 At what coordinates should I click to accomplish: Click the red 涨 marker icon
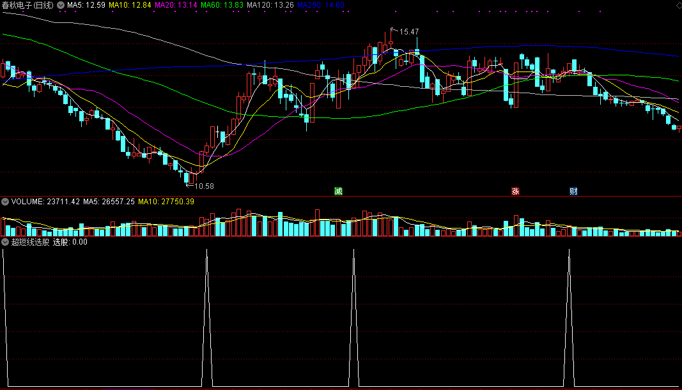pos(515,191)
